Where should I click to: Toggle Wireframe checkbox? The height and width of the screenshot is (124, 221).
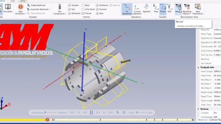(97, 6)
